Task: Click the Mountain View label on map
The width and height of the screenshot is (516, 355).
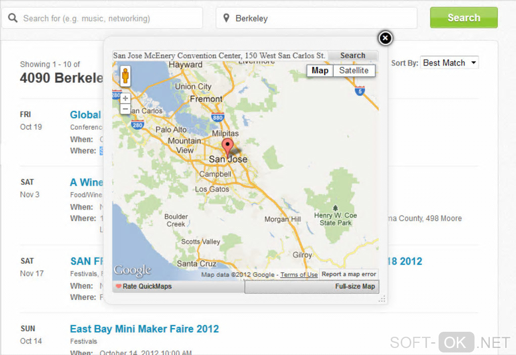Action: point(184,145)
